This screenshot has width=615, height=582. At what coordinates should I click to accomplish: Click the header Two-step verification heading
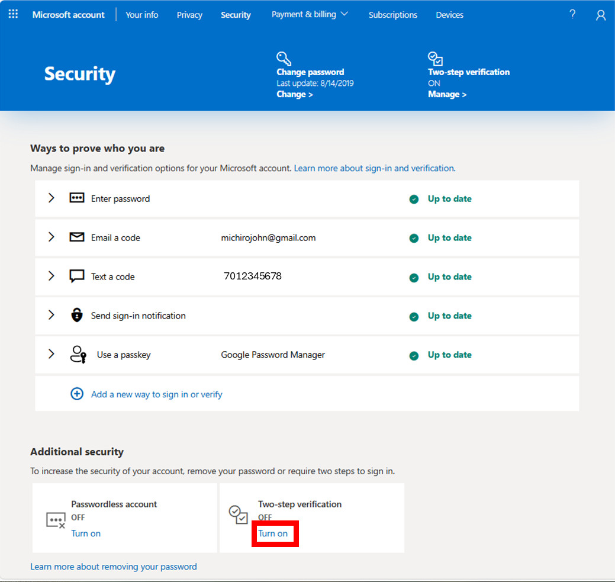click(x=469, y=72)
